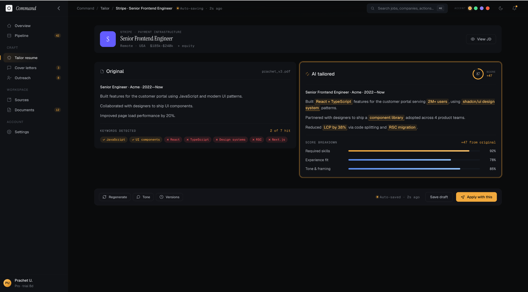Viewport: 528px width, 292px height.
Task: Click the prachet_v3.pdf file name
Action: 276,71
